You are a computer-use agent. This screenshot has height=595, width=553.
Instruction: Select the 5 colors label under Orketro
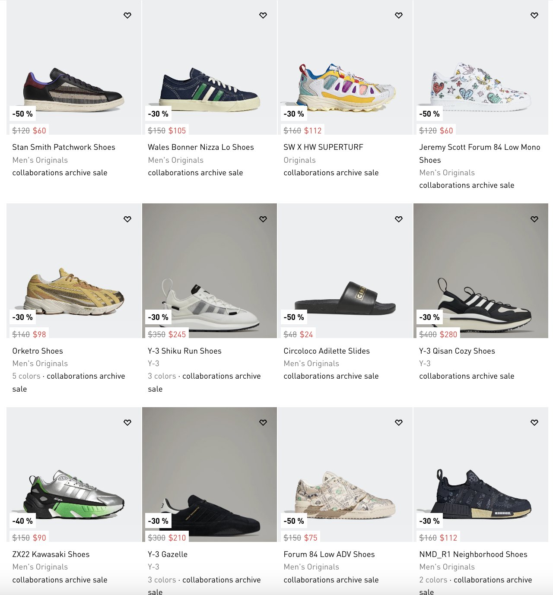(26, 376)
